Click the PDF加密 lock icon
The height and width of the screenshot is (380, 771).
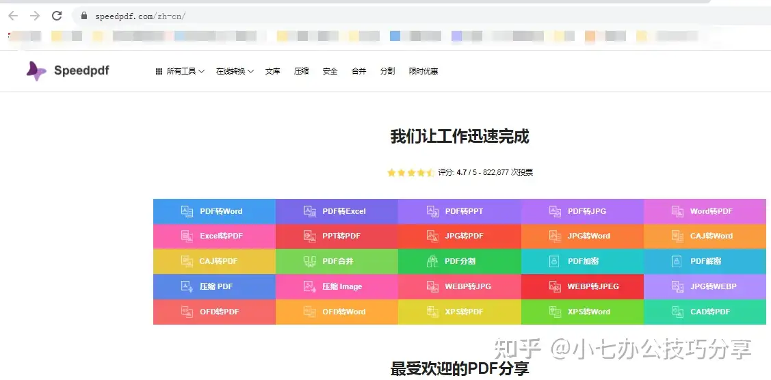click(555, 261)
